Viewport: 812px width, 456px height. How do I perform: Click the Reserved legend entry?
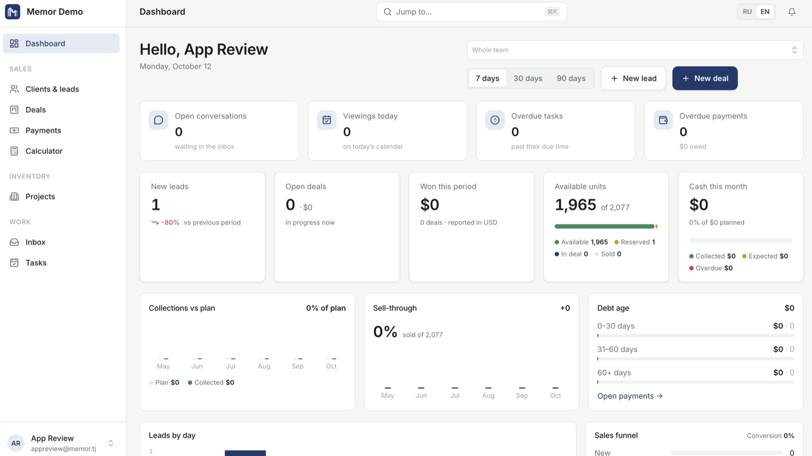click(634, 242)
